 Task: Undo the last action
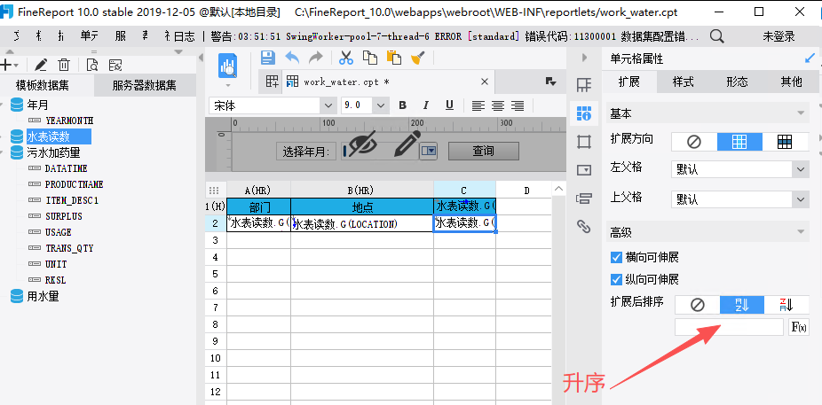click(292, 57)
